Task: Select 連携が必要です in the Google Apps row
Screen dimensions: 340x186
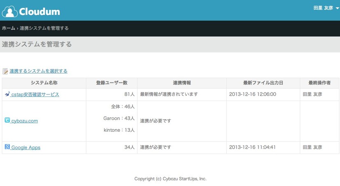Action: [x=156, y=147]
